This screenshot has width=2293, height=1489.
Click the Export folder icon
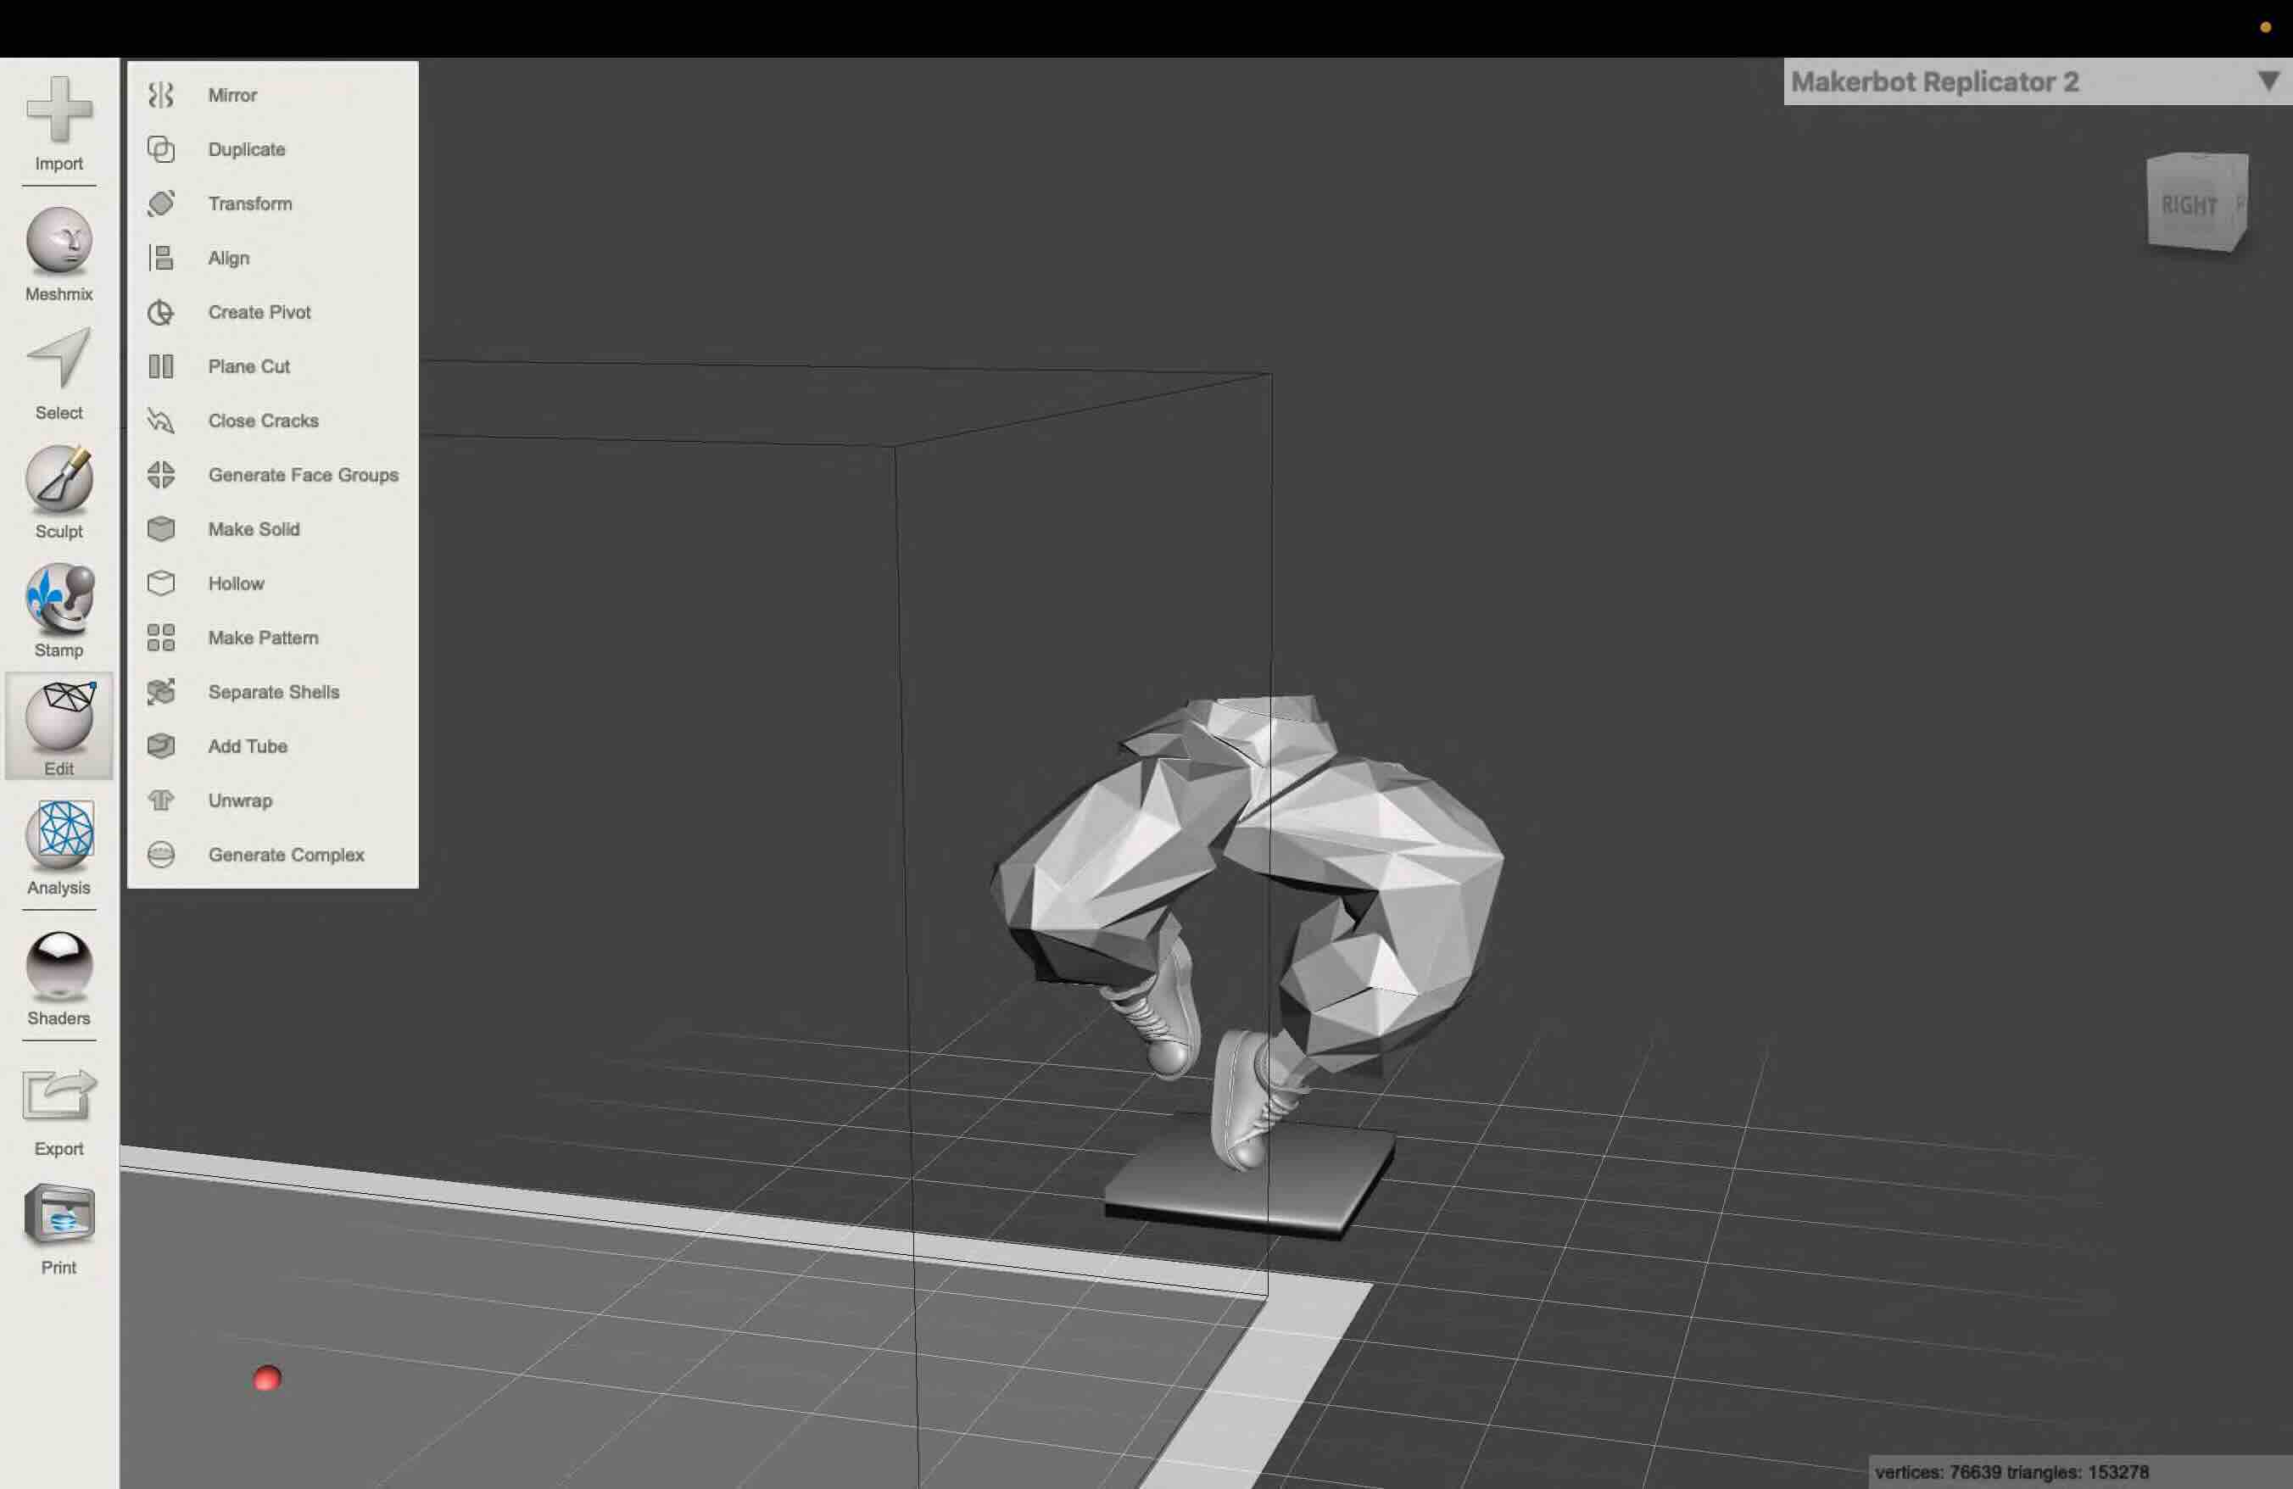59,1095
